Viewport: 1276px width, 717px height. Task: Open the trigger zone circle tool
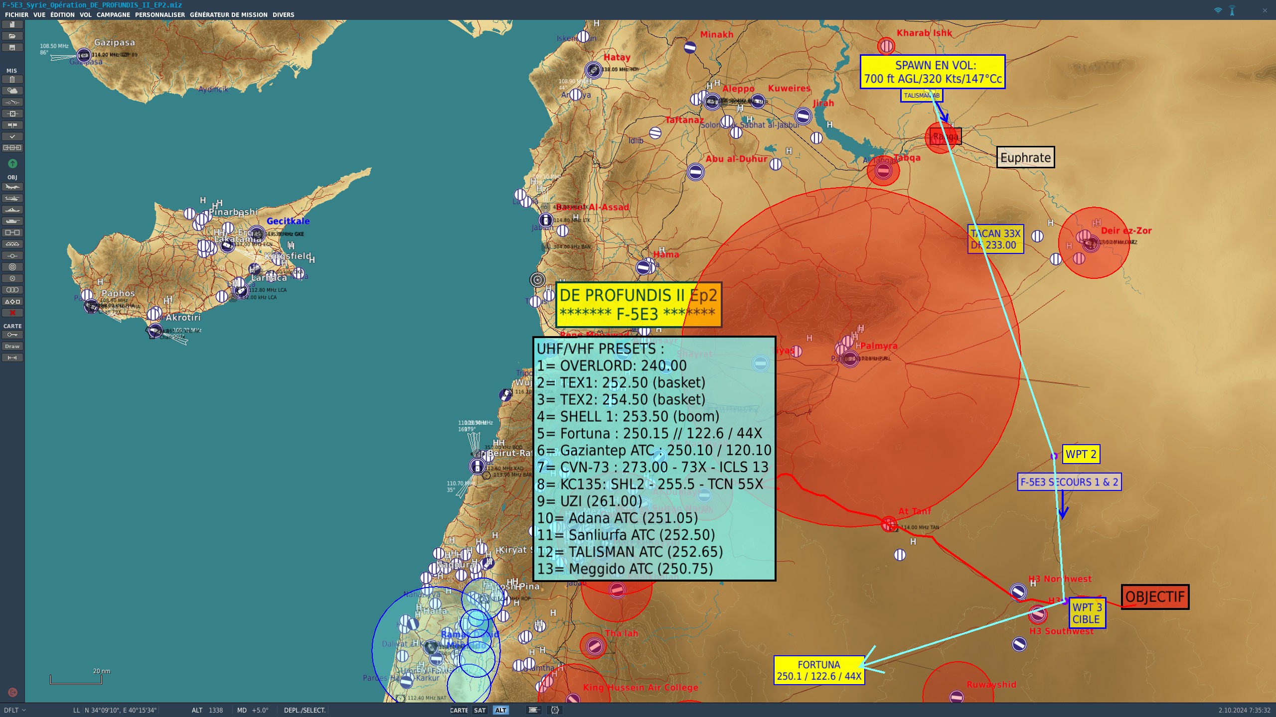[x=12, y=267]
